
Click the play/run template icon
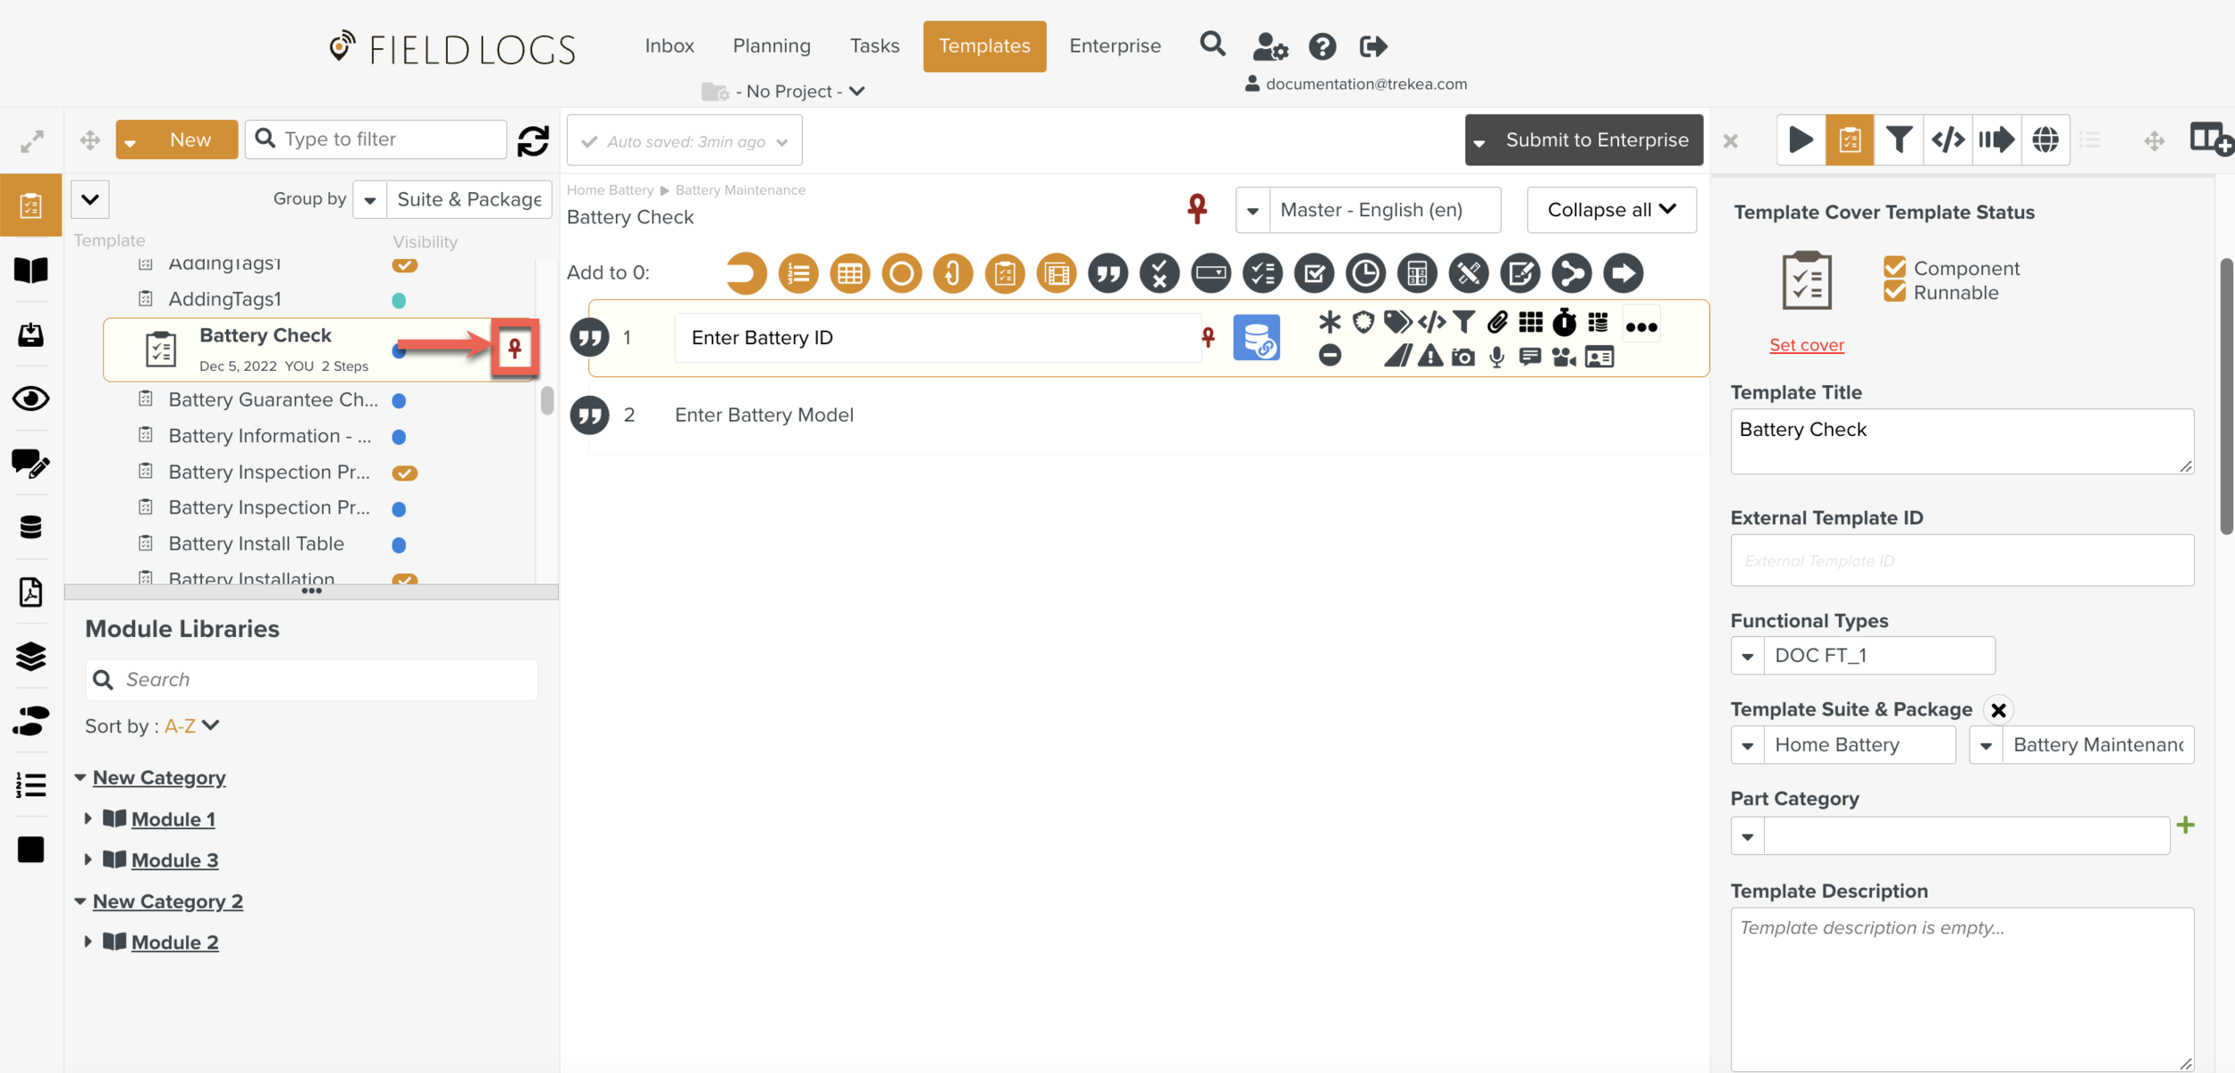1801,139
